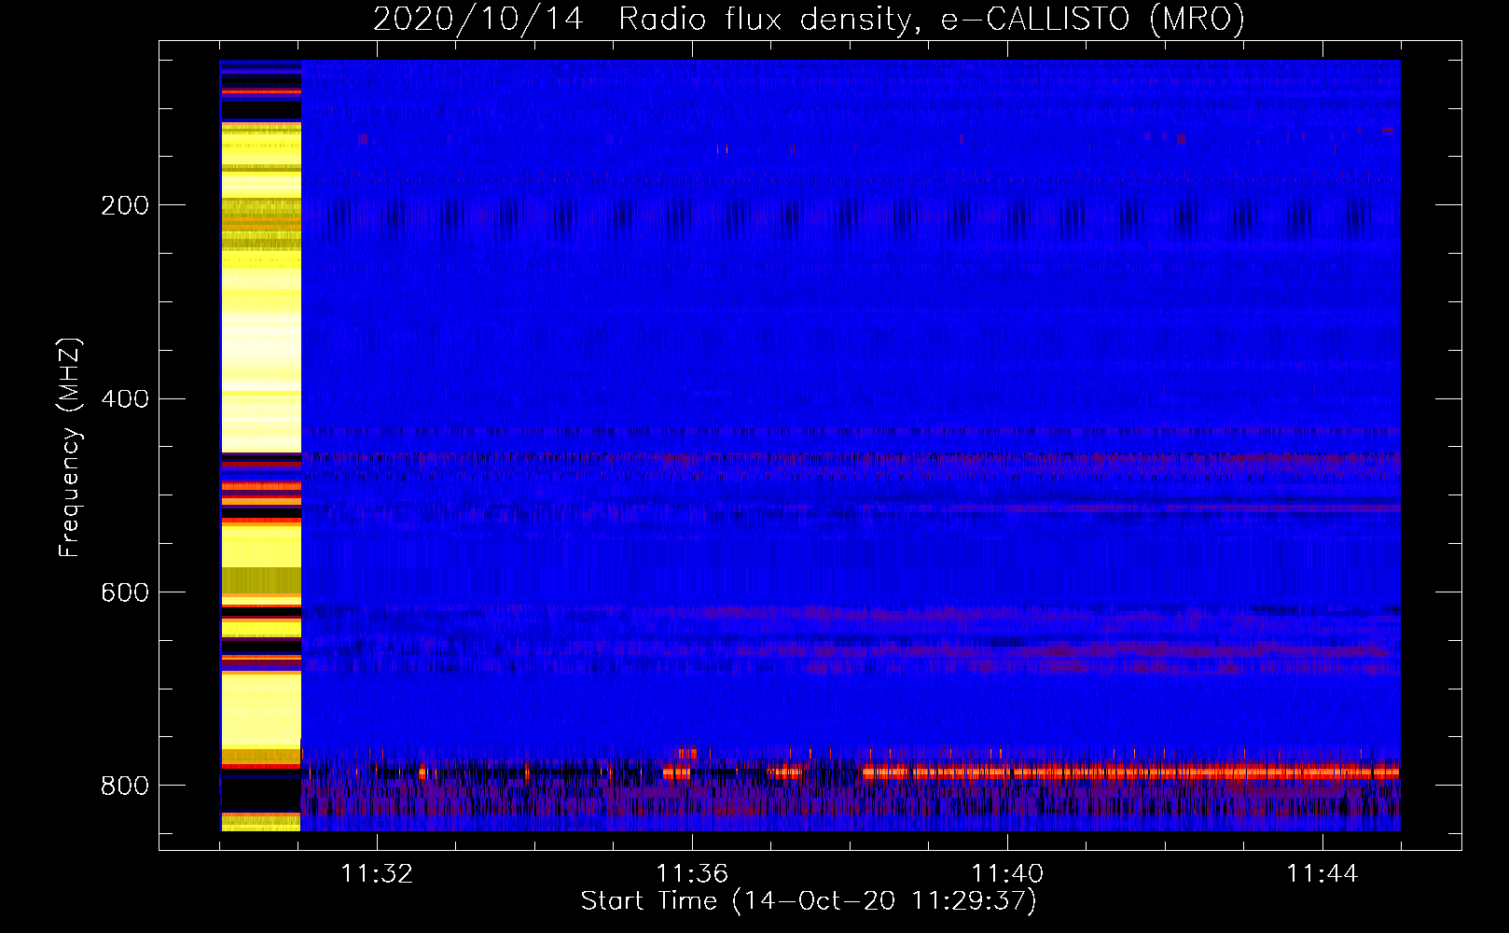The image size is (1509, 933).
Task: Click the plot title "Radio flux density, e-CALLISTO (MRO)"
Action: coord(932,19)
